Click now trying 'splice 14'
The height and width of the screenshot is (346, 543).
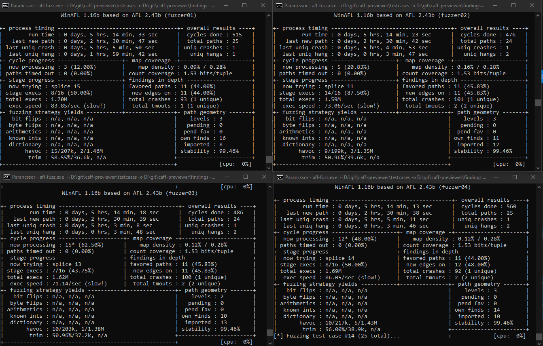coord(339,258)
